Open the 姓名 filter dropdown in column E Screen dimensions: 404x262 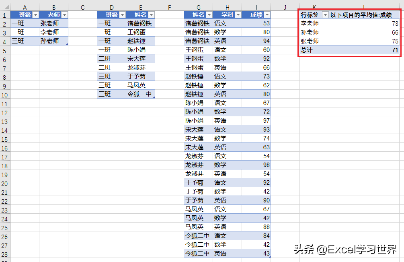coord(152,15)
